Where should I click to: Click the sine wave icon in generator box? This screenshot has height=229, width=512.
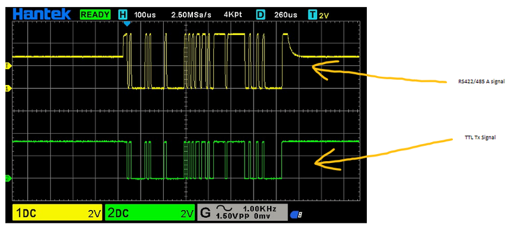tap(224, 209)
